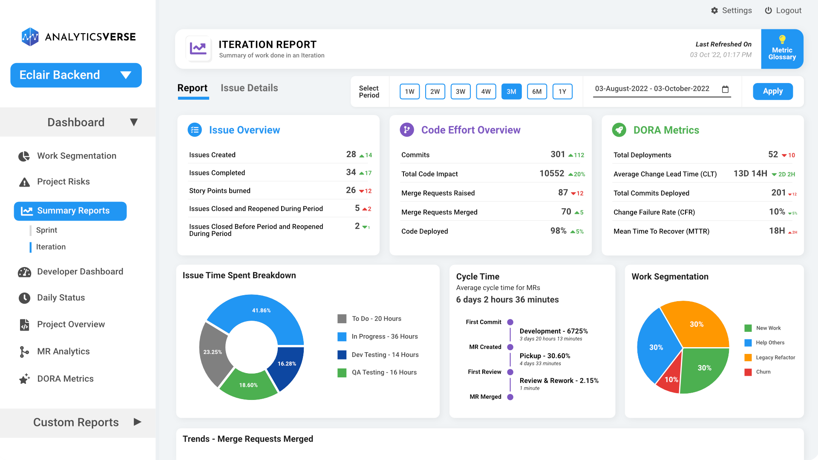The width and height of the screenshot is (818, 460).
Task: Select the 1Y period option
Action: coord(562,92)
